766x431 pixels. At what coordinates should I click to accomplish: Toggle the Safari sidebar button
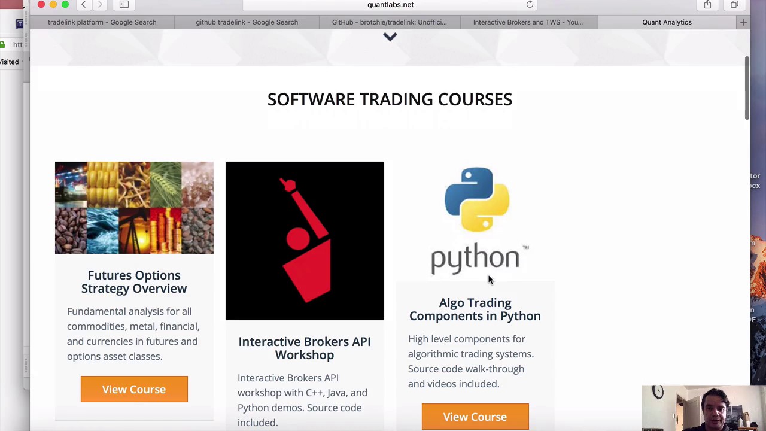point(124,5)
